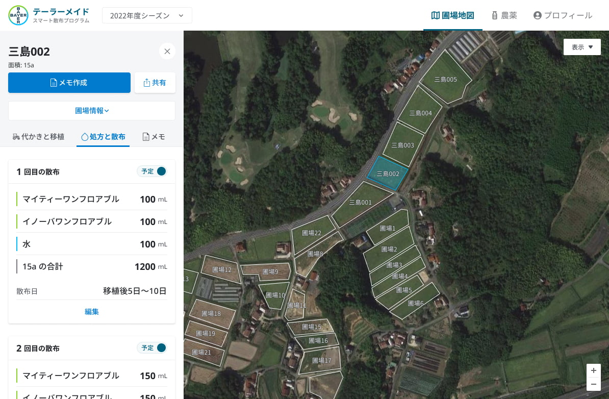Zoom in on the map
This screenshot has width=609, height=399.
coord(593,370)
